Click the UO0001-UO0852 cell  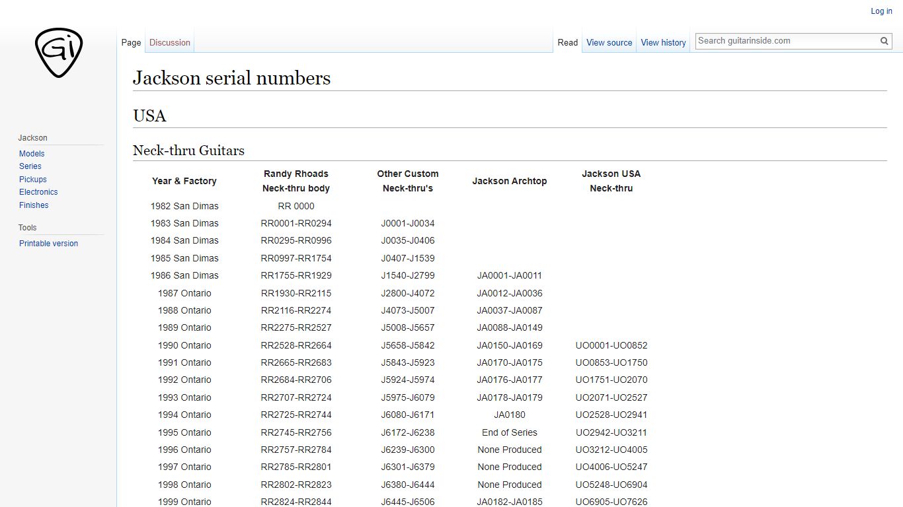[611, 345]
